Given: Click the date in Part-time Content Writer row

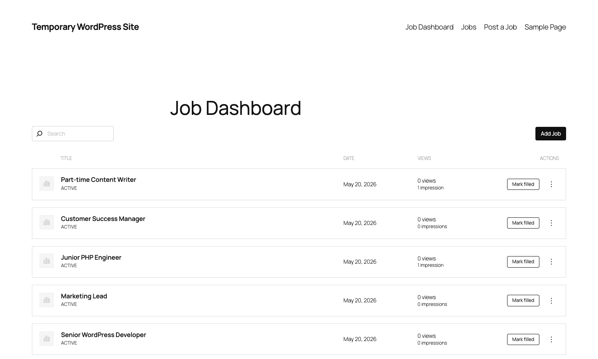Looking at the screenshot, I should point(360,184).
